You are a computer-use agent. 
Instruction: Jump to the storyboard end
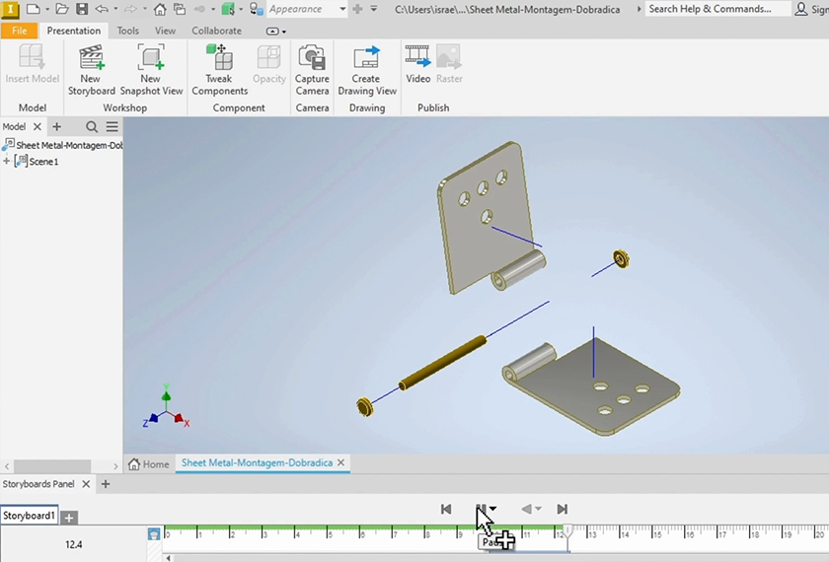(x=562, y=509)
